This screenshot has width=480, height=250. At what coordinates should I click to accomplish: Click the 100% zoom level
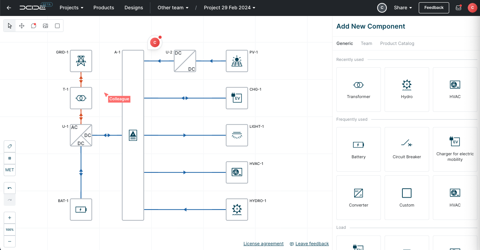tap(10, 230)
